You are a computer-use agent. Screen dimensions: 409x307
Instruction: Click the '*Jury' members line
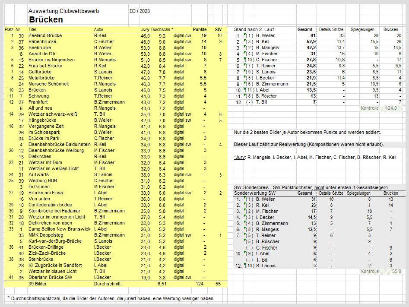pos(315,157)
